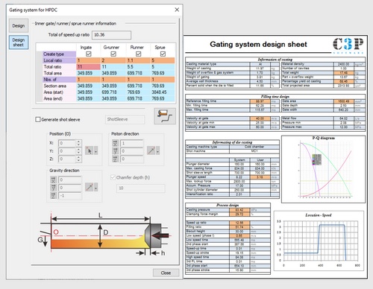Select the Ingate Local ratio cell

pyautogui.click(x=88, y=60)
